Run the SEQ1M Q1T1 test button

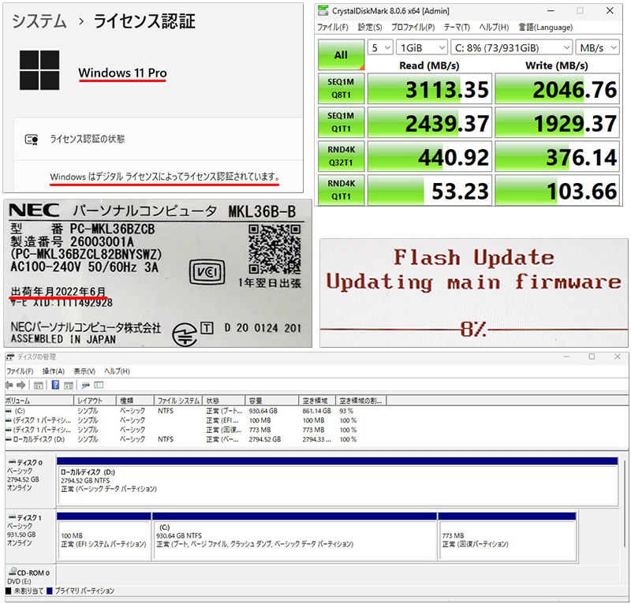[341, 122]
